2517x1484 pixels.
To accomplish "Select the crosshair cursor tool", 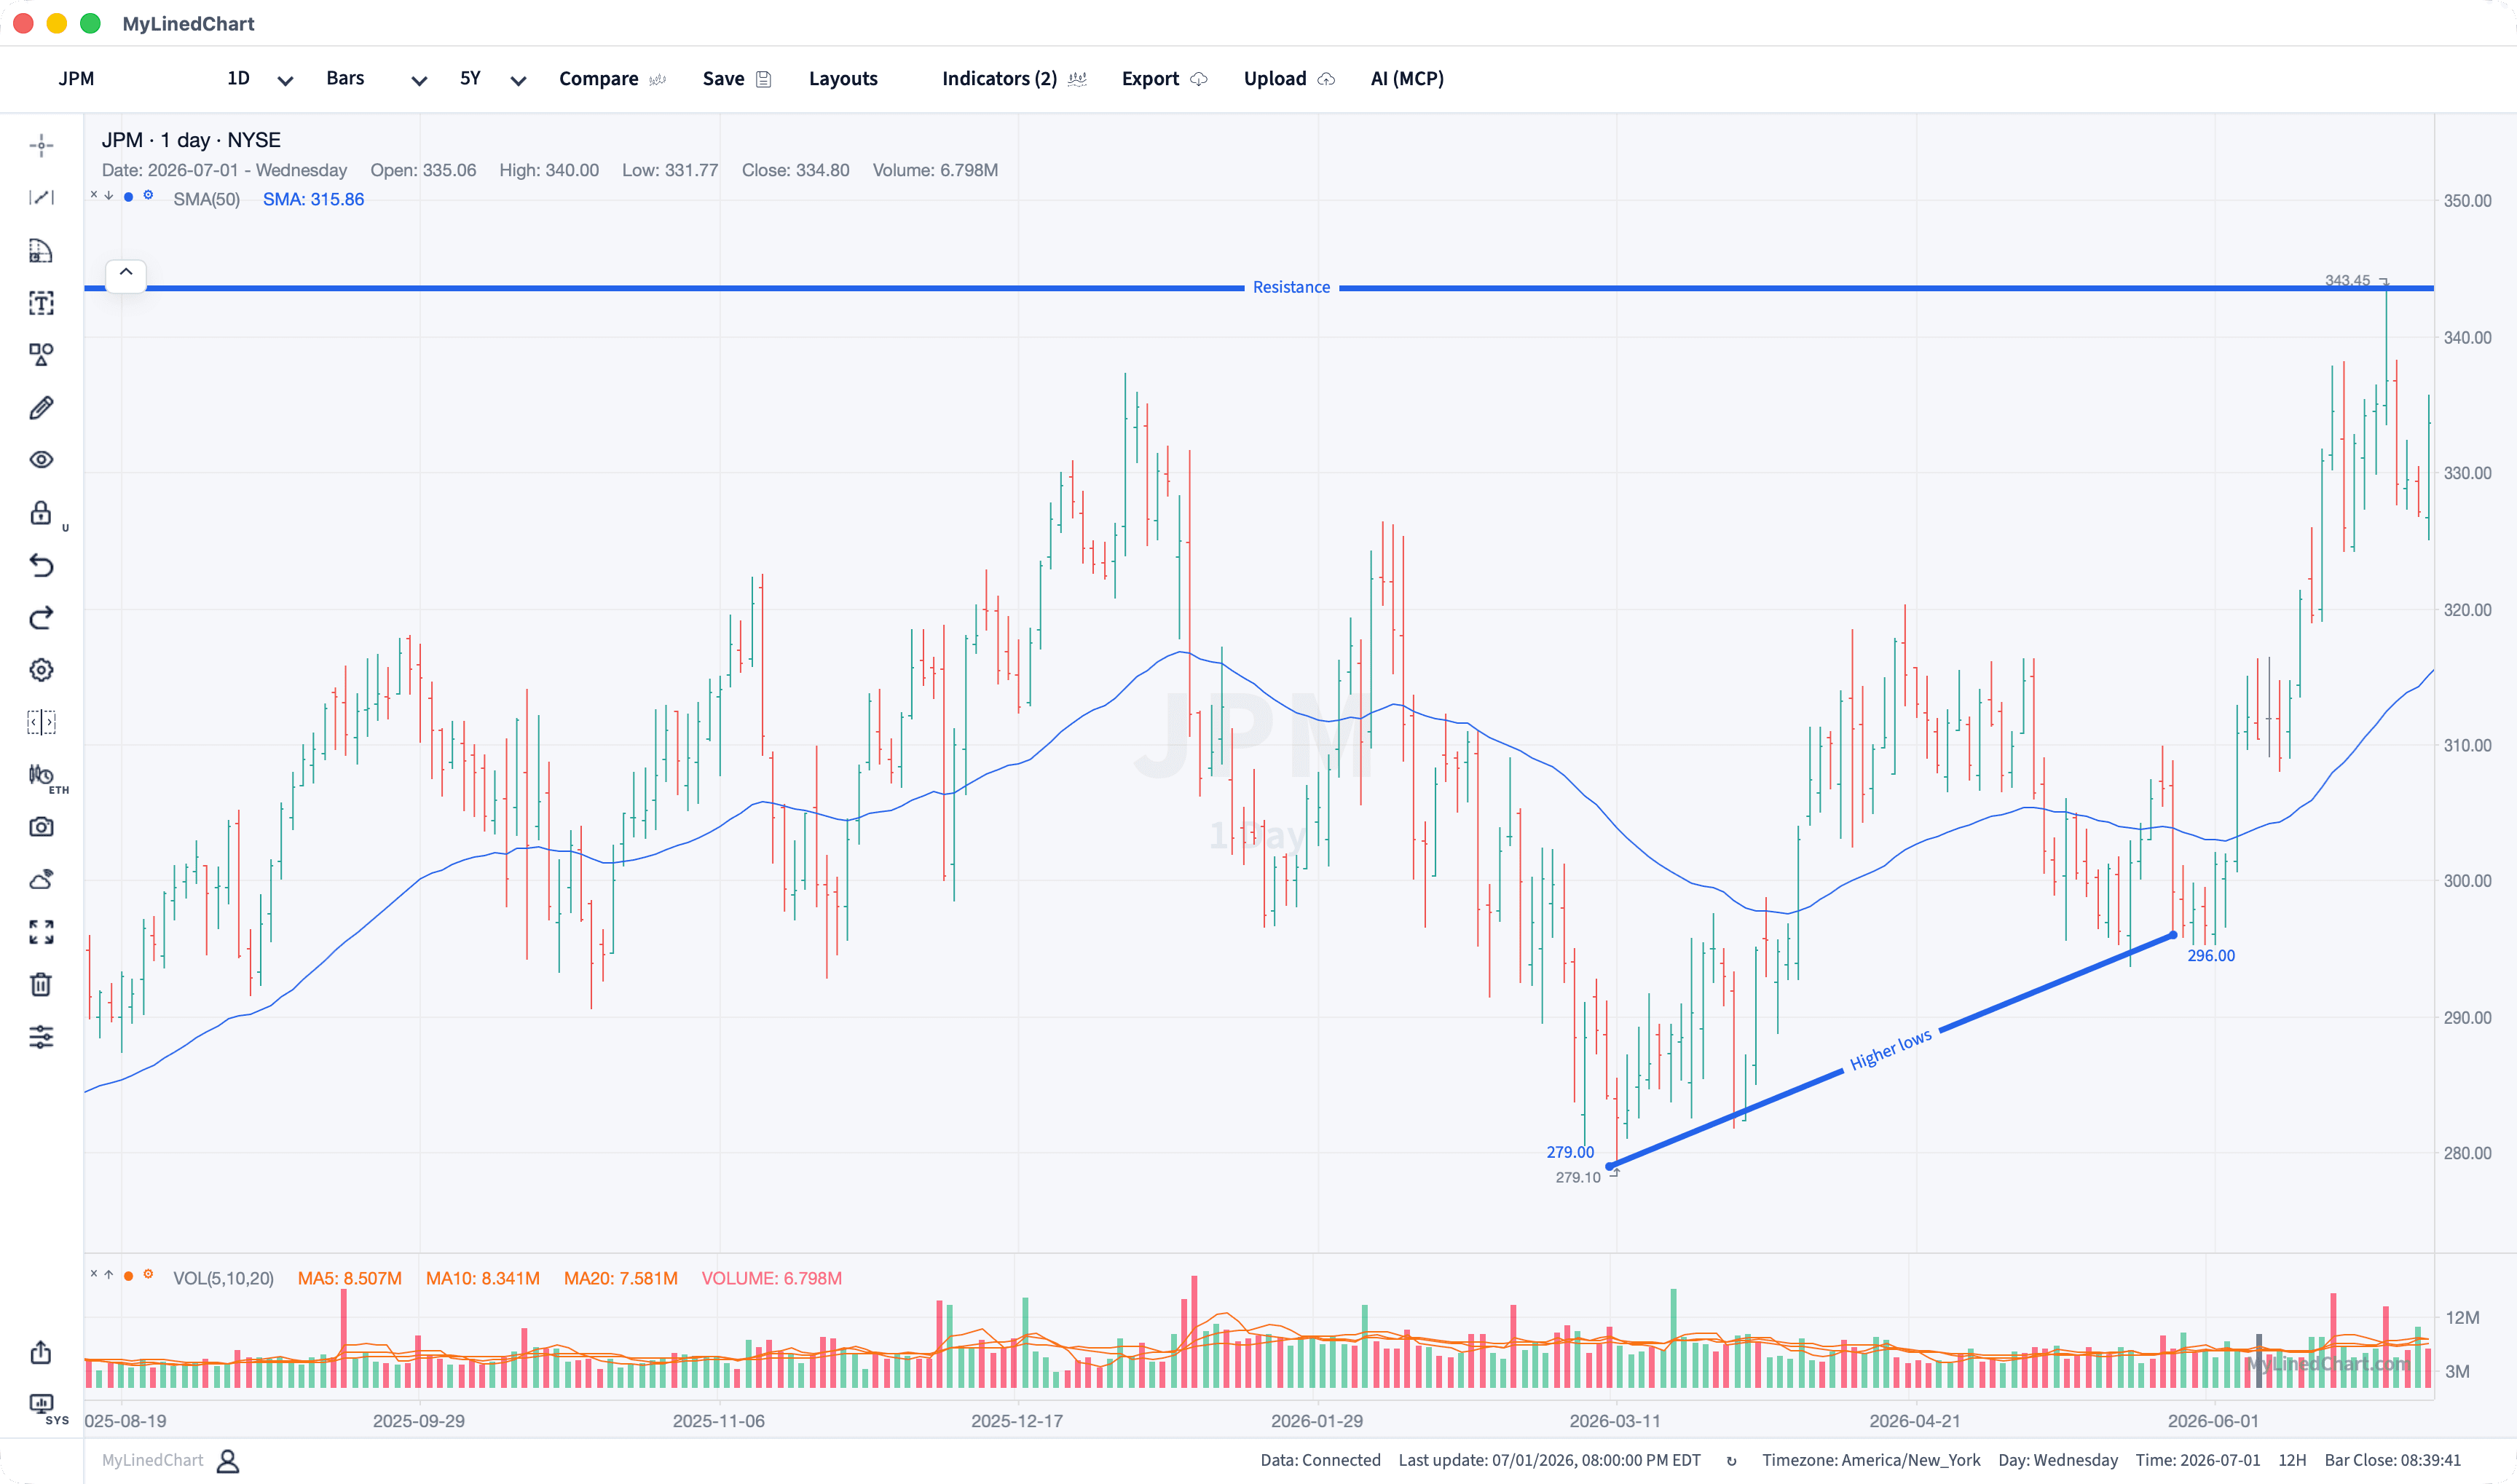I will point(41,146).
